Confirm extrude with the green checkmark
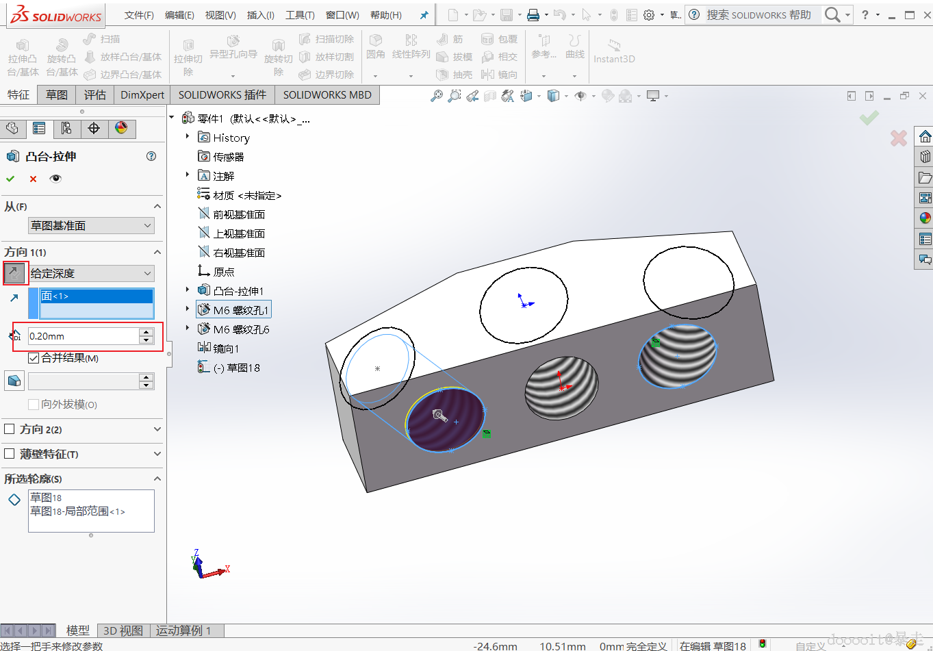Screen dimensions: 933x651 pos(10,179)
